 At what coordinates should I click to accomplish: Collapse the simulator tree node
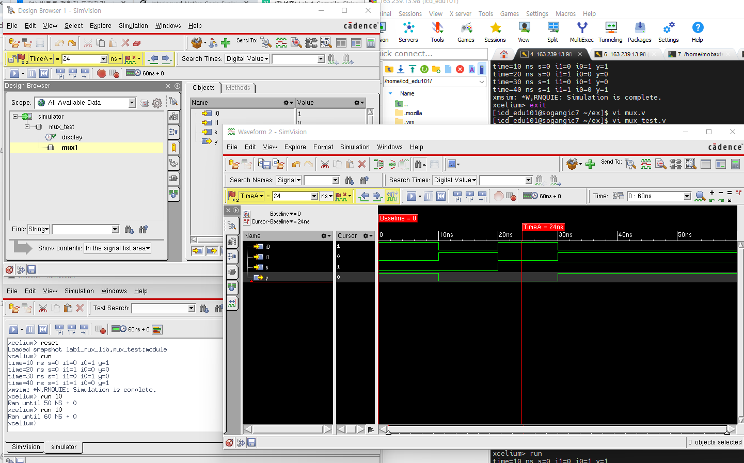pos(15,117)
